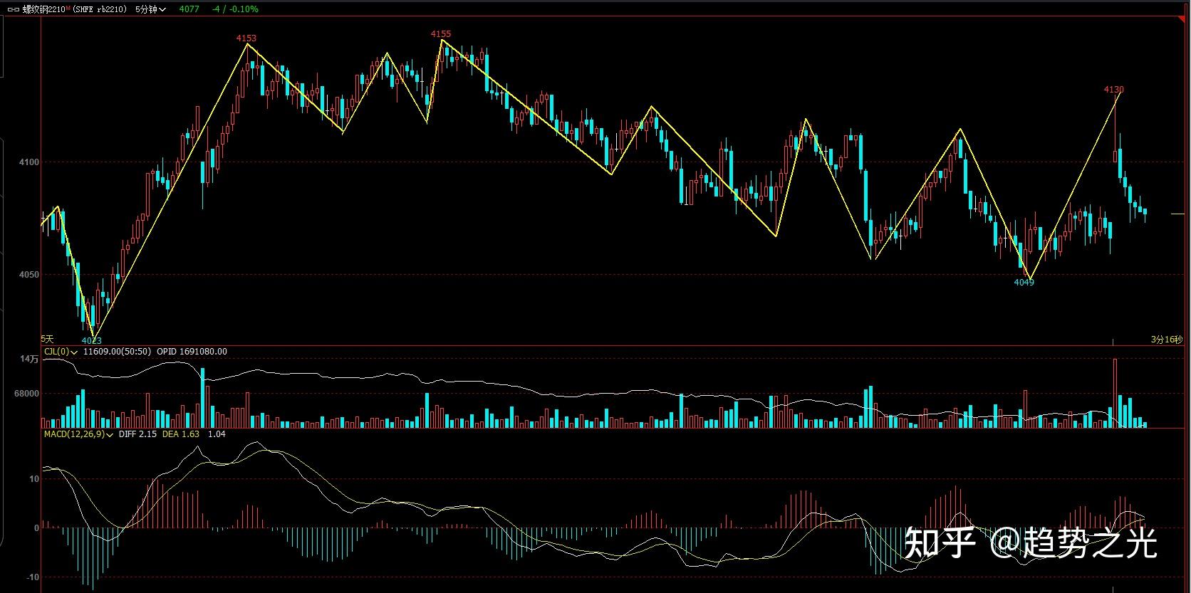Open the 5分钟 timeframe dropdown
The height and width of the screenshot is (593, 1191).
pyautogui.click(x=150, y=9)
